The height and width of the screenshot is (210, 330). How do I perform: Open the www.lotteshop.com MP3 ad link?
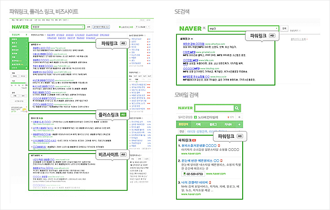tap(191, 69)
